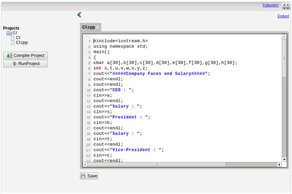Save the current file
The height and width of the screenshot is (194, 292).
pyautogui.click(x=89, y=176)
